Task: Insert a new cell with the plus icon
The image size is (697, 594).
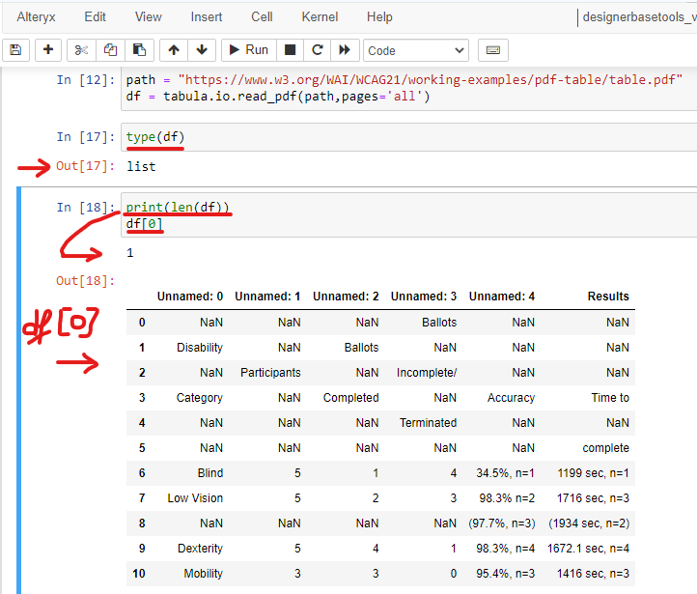Action: [48, 50]
